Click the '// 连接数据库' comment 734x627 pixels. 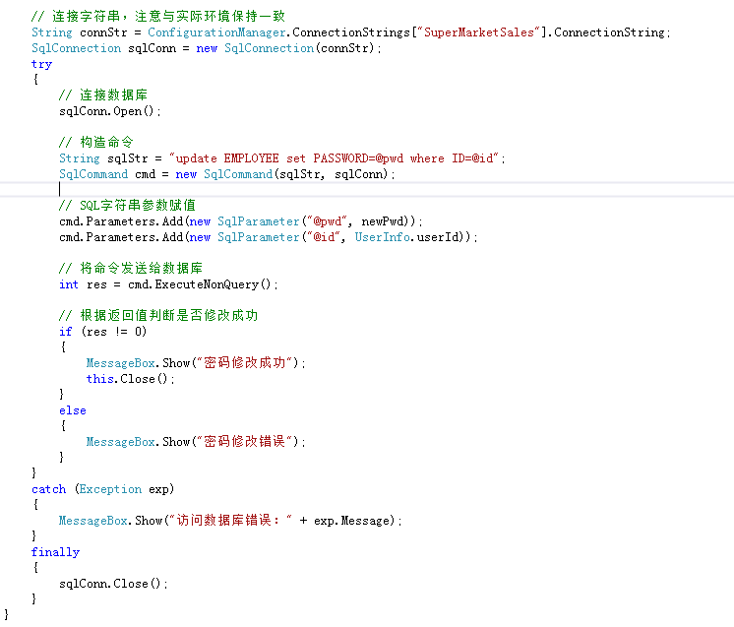tap(103, 95)
